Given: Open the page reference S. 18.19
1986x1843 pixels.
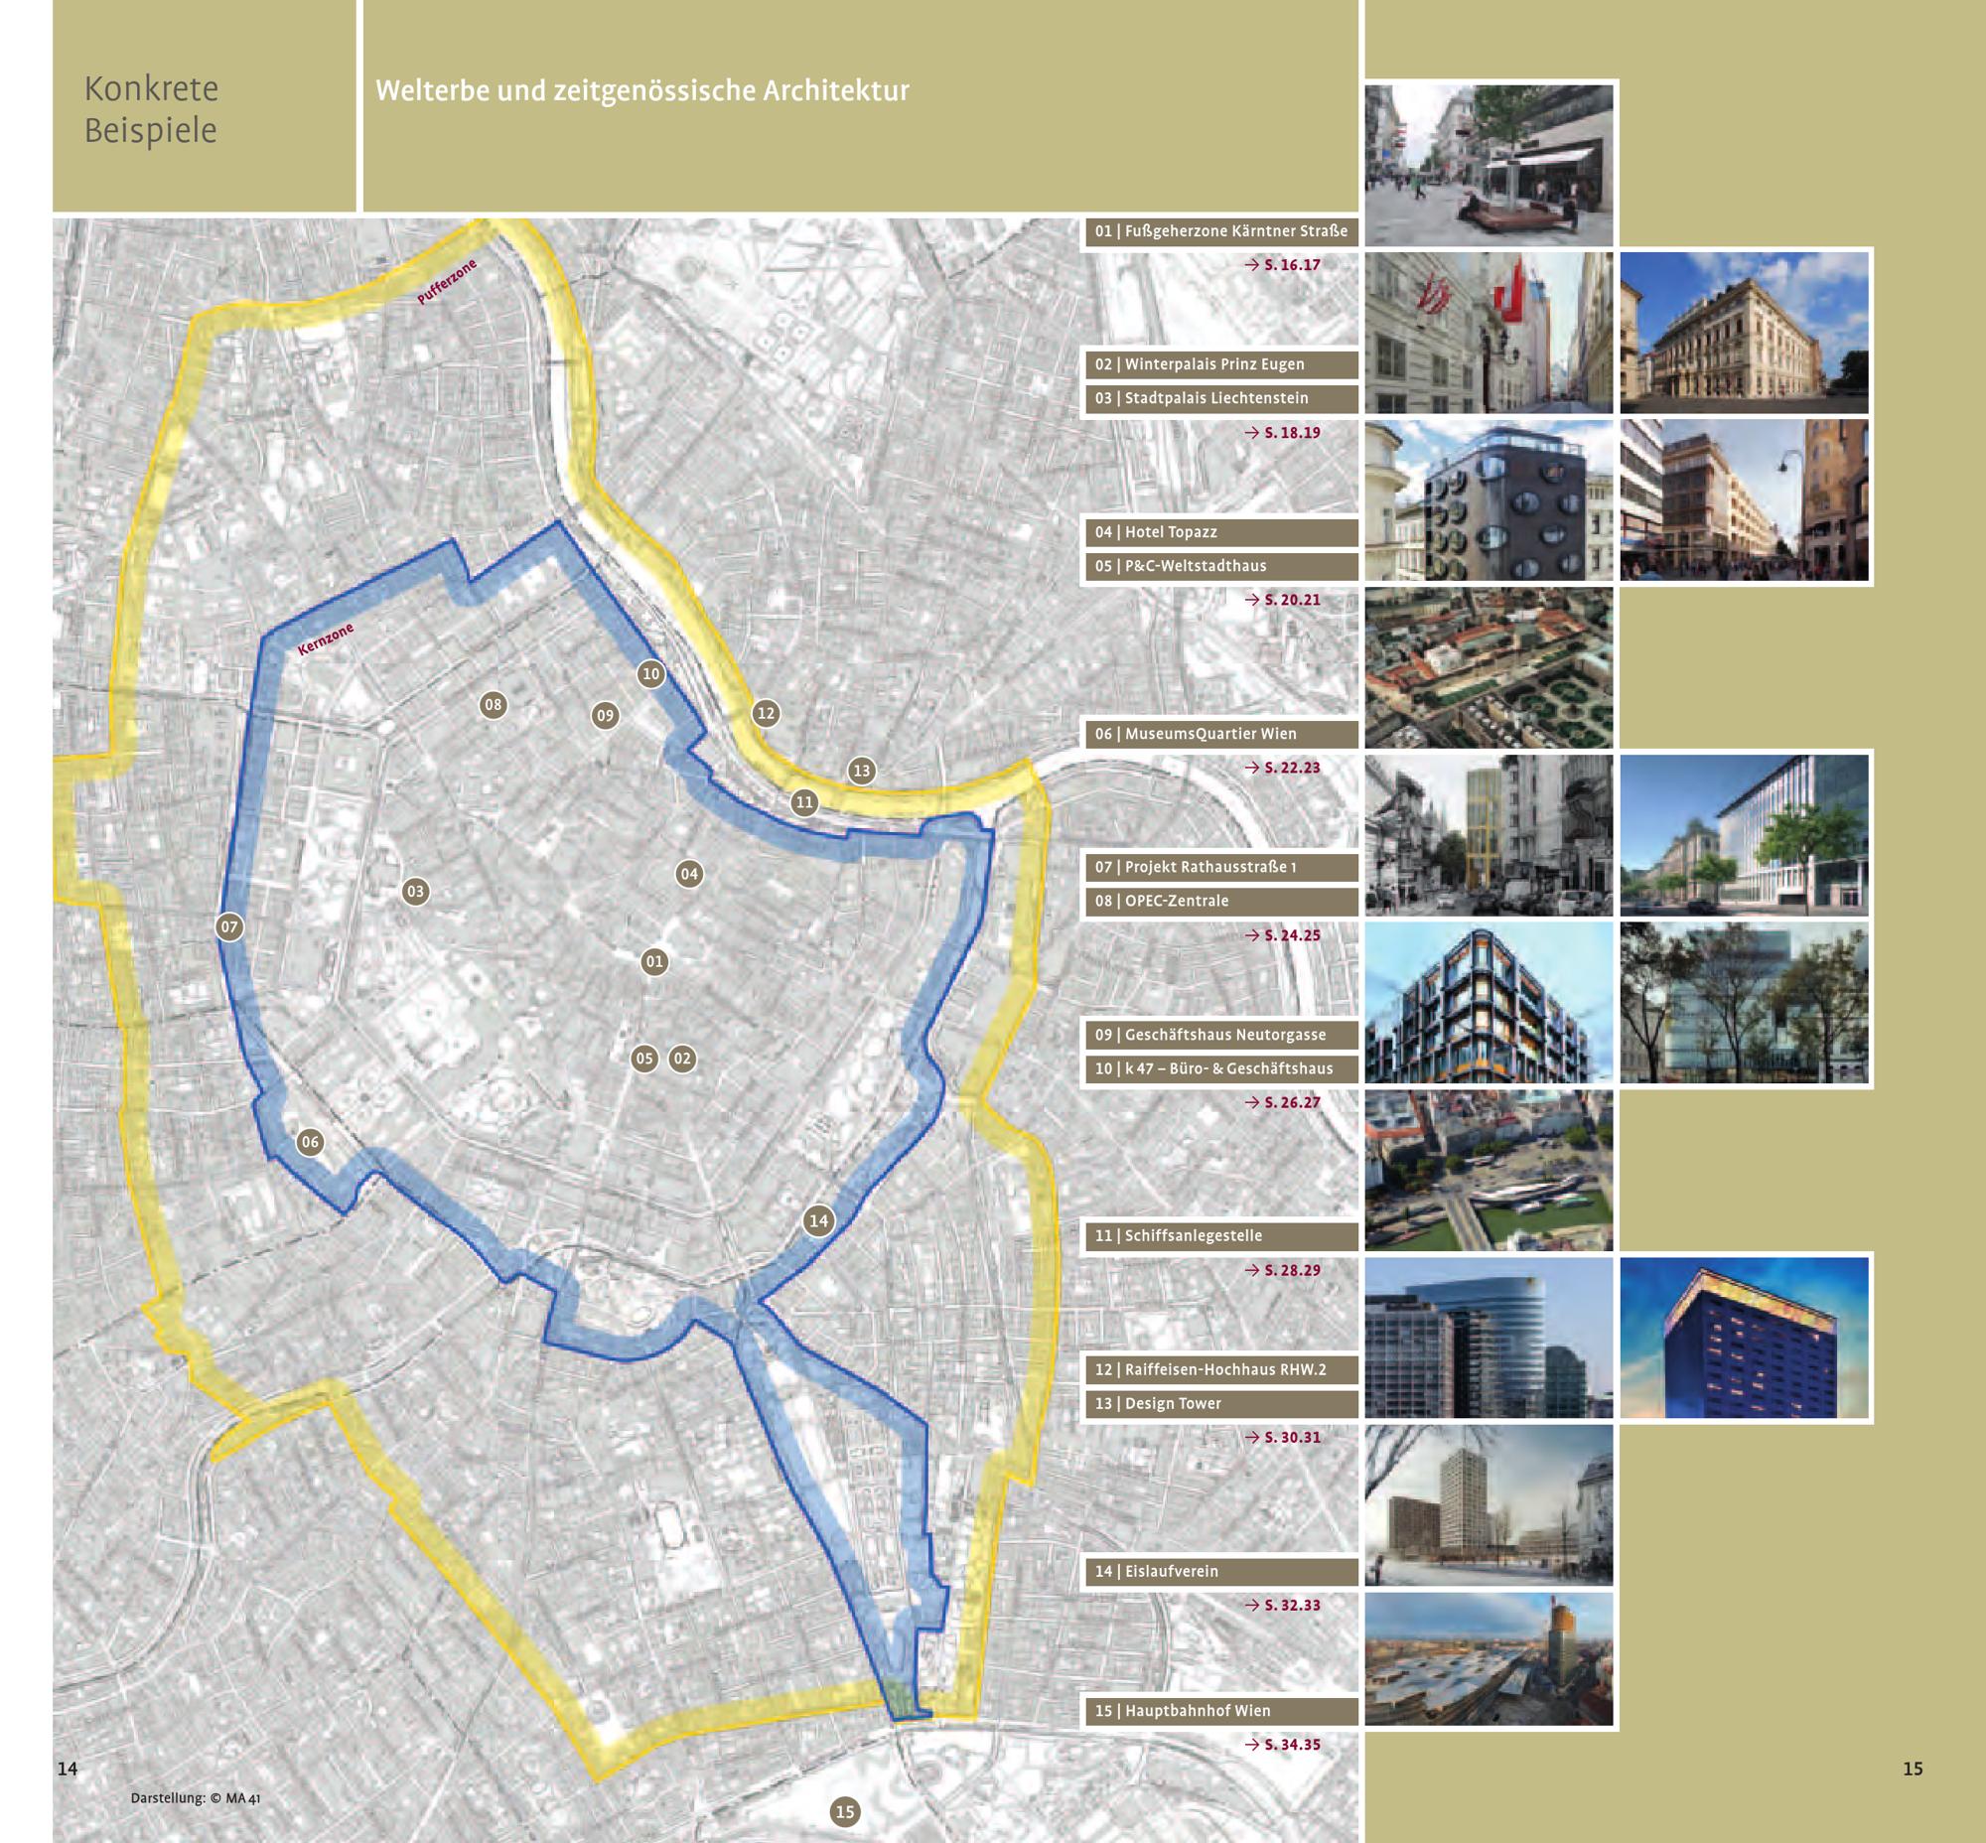Looking at the screenshot, I should coord(1283,433).
